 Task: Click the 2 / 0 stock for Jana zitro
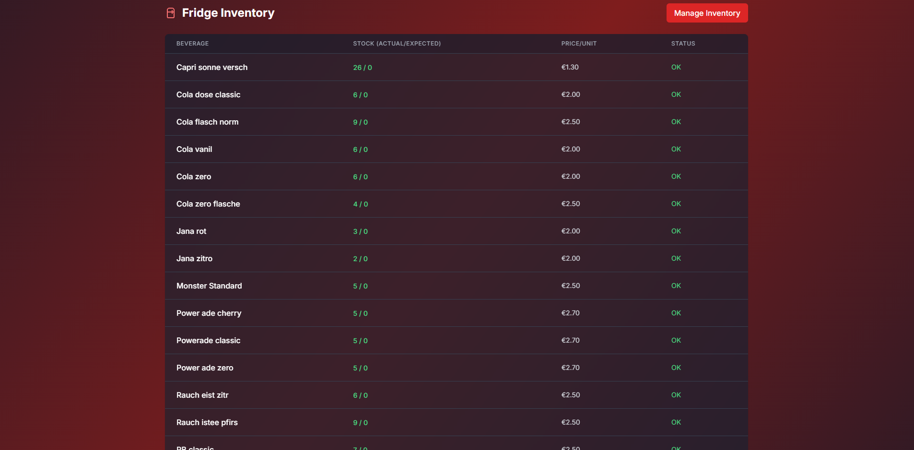click(x=361, y=259)
